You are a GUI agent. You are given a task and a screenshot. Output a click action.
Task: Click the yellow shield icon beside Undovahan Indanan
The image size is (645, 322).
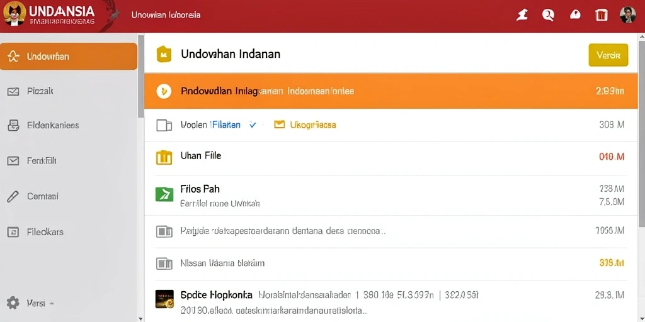pos(164,54)
